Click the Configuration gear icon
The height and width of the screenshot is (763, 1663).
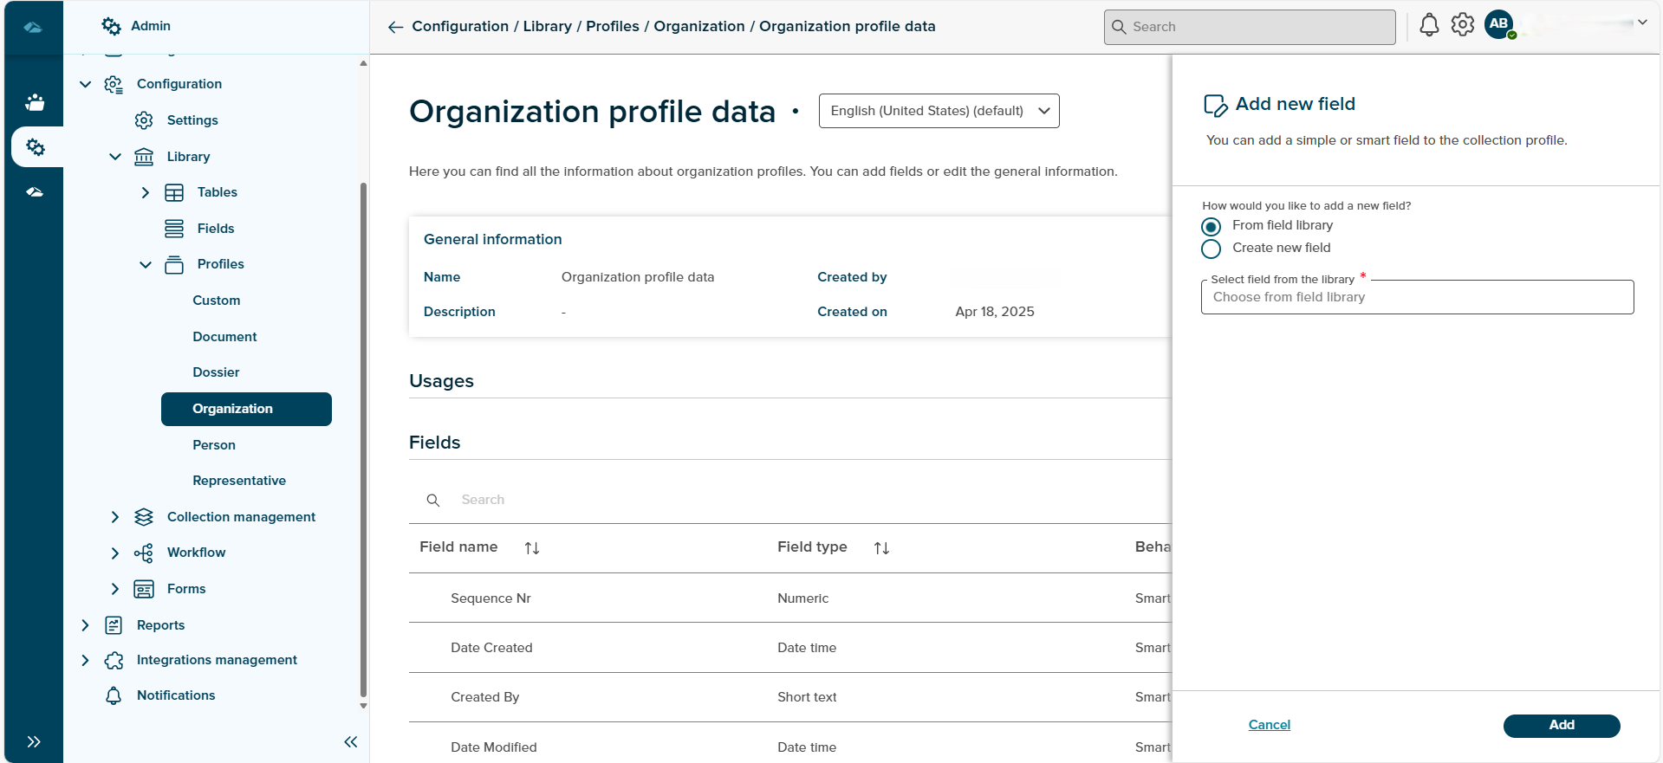(x=114, y=84)
